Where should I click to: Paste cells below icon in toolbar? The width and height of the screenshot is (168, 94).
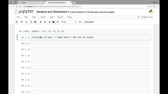pos(35,22)
